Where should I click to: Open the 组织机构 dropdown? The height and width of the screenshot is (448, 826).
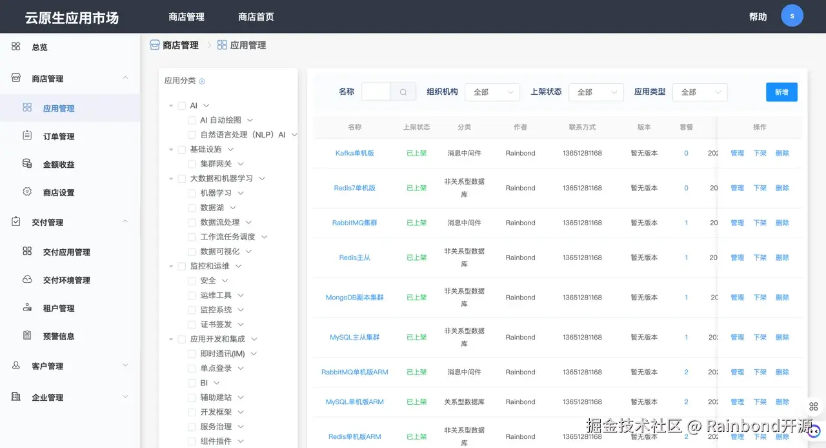click(492, 92)
